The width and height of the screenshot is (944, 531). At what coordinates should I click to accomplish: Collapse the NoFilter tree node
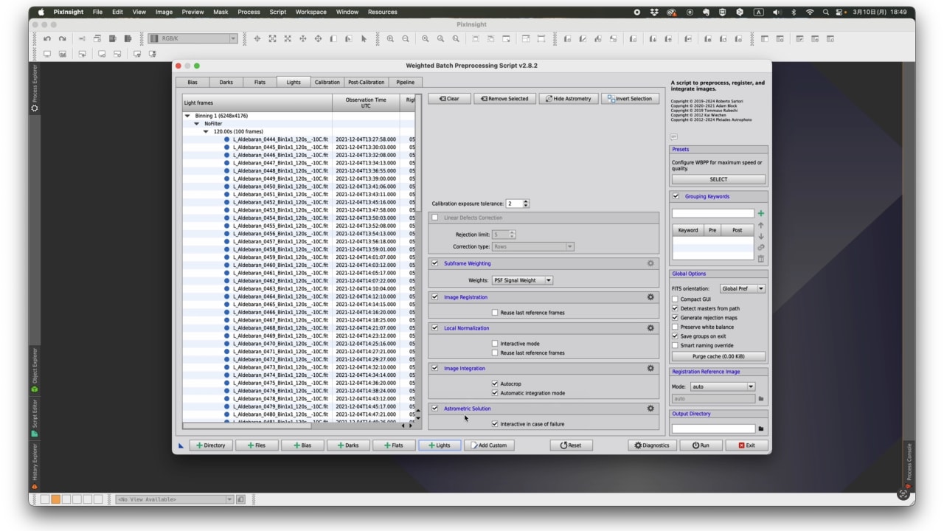click(197, 124)
